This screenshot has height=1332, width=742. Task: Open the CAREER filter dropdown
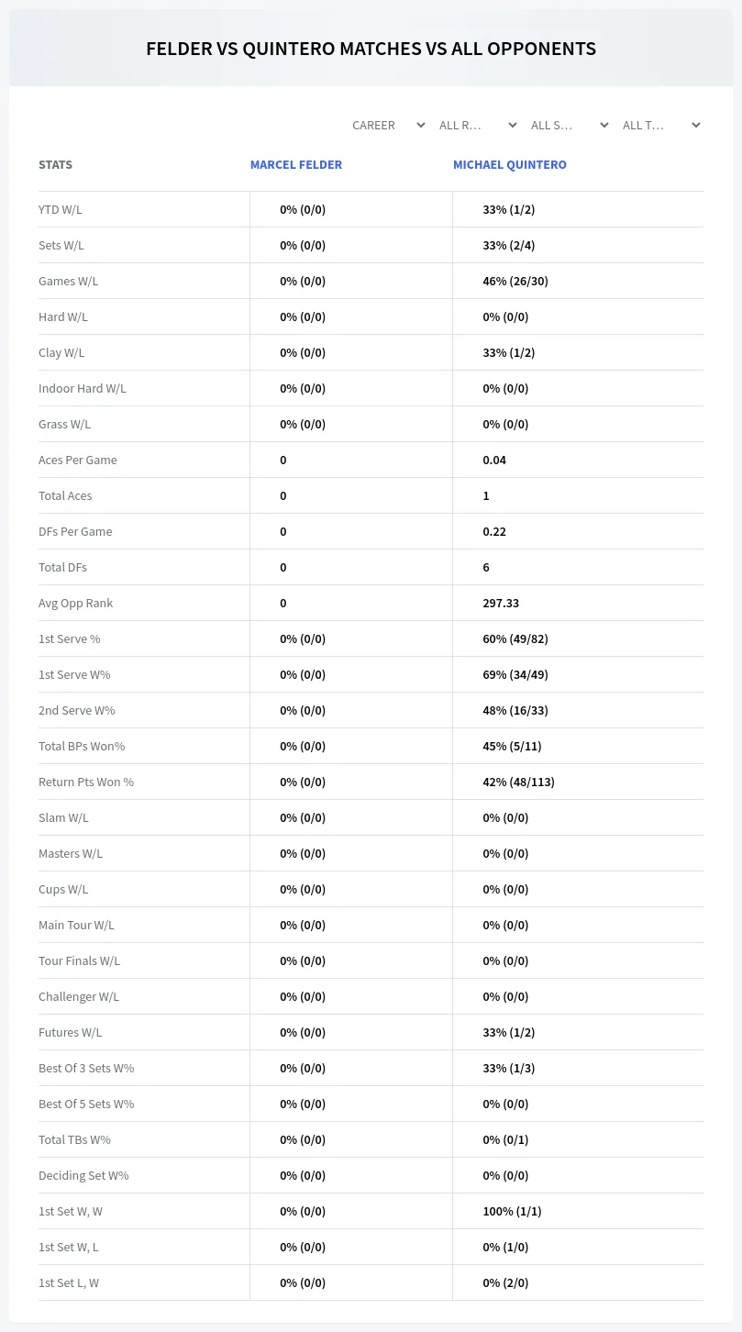[388, 125]
